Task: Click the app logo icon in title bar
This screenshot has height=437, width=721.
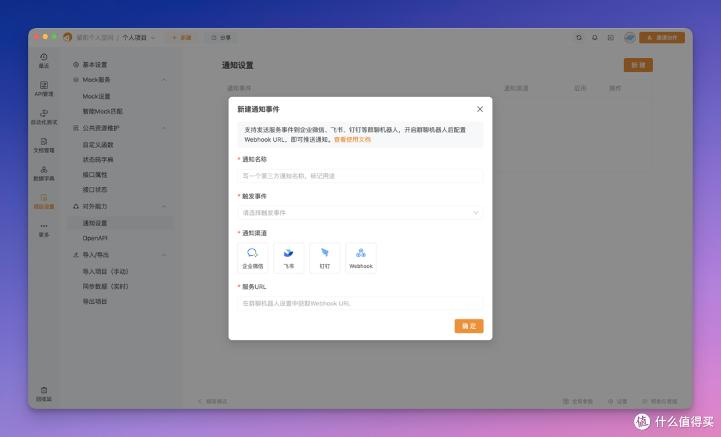Action: 67,37
